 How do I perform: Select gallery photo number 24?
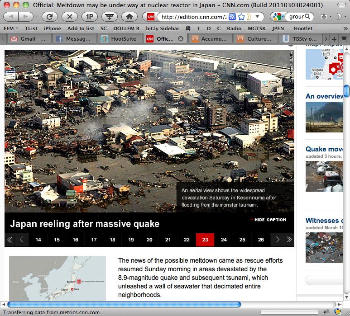point(224,240)
